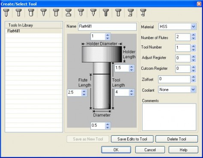Decrease Number of Flutes with down arrow
Image resolution: width=203 pixels, height=158 pixels.
pyautogui.click(x=193, y=39)
